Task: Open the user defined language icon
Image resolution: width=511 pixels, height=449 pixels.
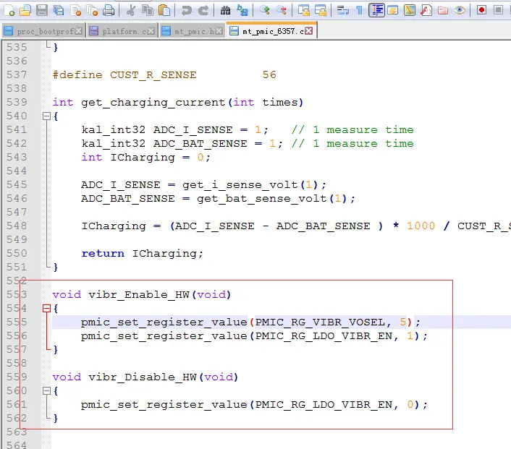Action: click(x=393, y=10)
